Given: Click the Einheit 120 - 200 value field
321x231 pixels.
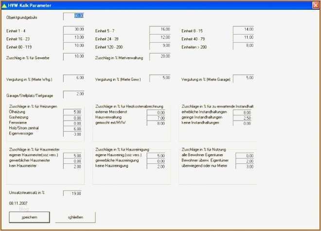Looking at the screenshot, I should (160, 46).
